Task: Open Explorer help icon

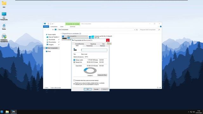Action: [x=161, y=27]
